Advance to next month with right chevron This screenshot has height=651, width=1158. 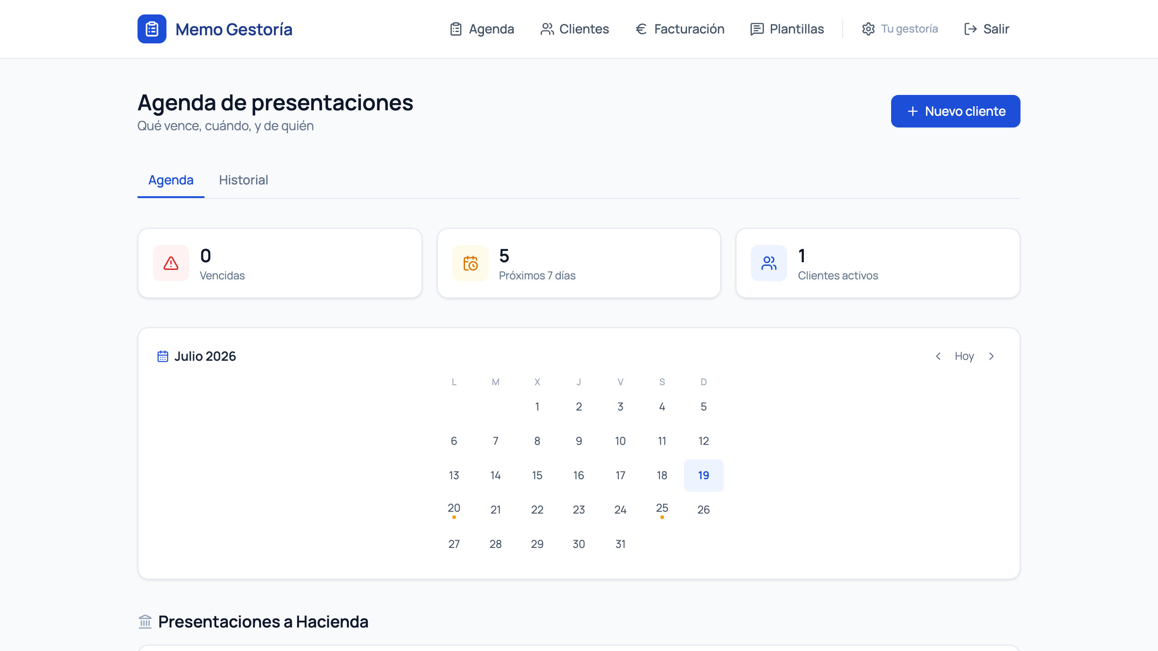coord(992,356)
